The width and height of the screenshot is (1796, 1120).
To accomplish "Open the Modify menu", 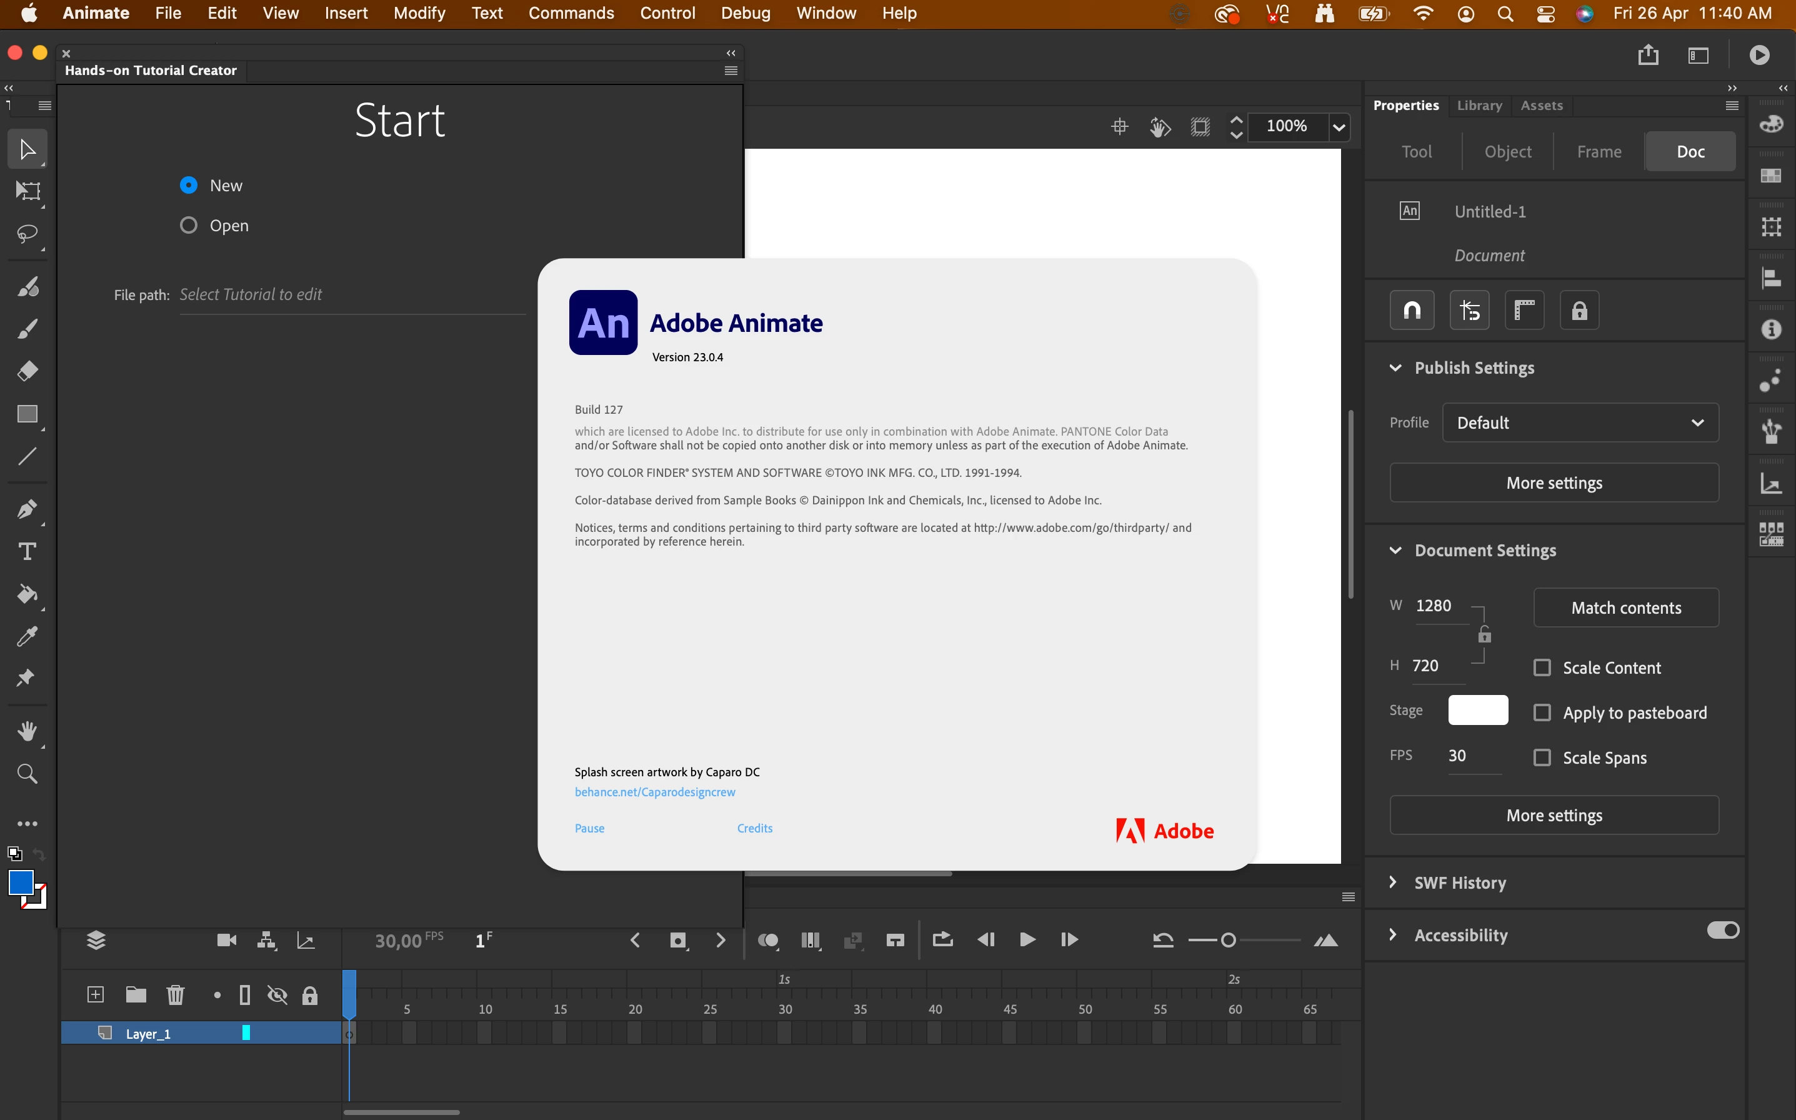I will click(x=419, y=13).
